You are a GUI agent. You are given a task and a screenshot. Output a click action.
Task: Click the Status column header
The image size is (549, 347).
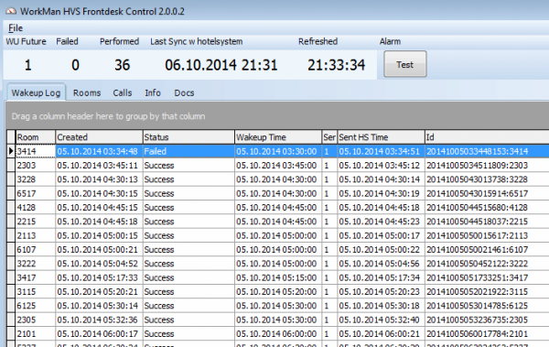pos(188,137)
